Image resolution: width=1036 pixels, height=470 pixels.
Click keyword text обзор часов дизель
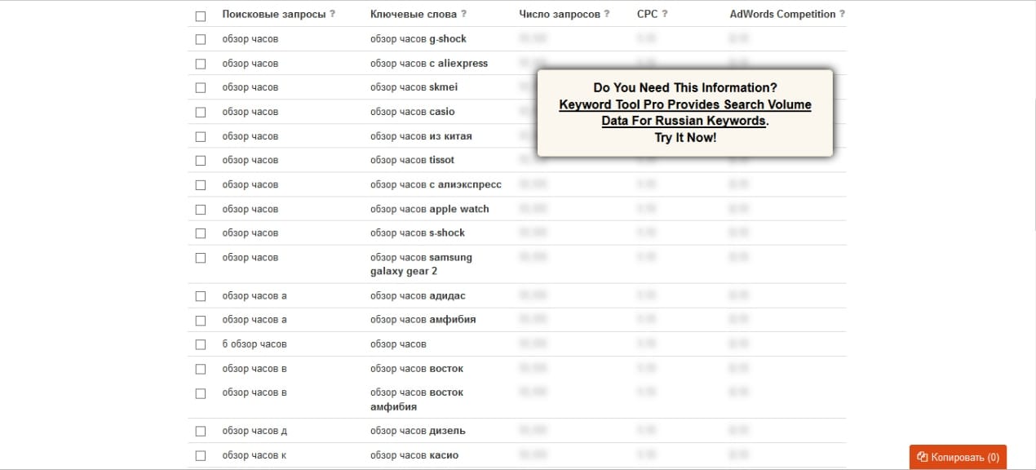point(418,431)
